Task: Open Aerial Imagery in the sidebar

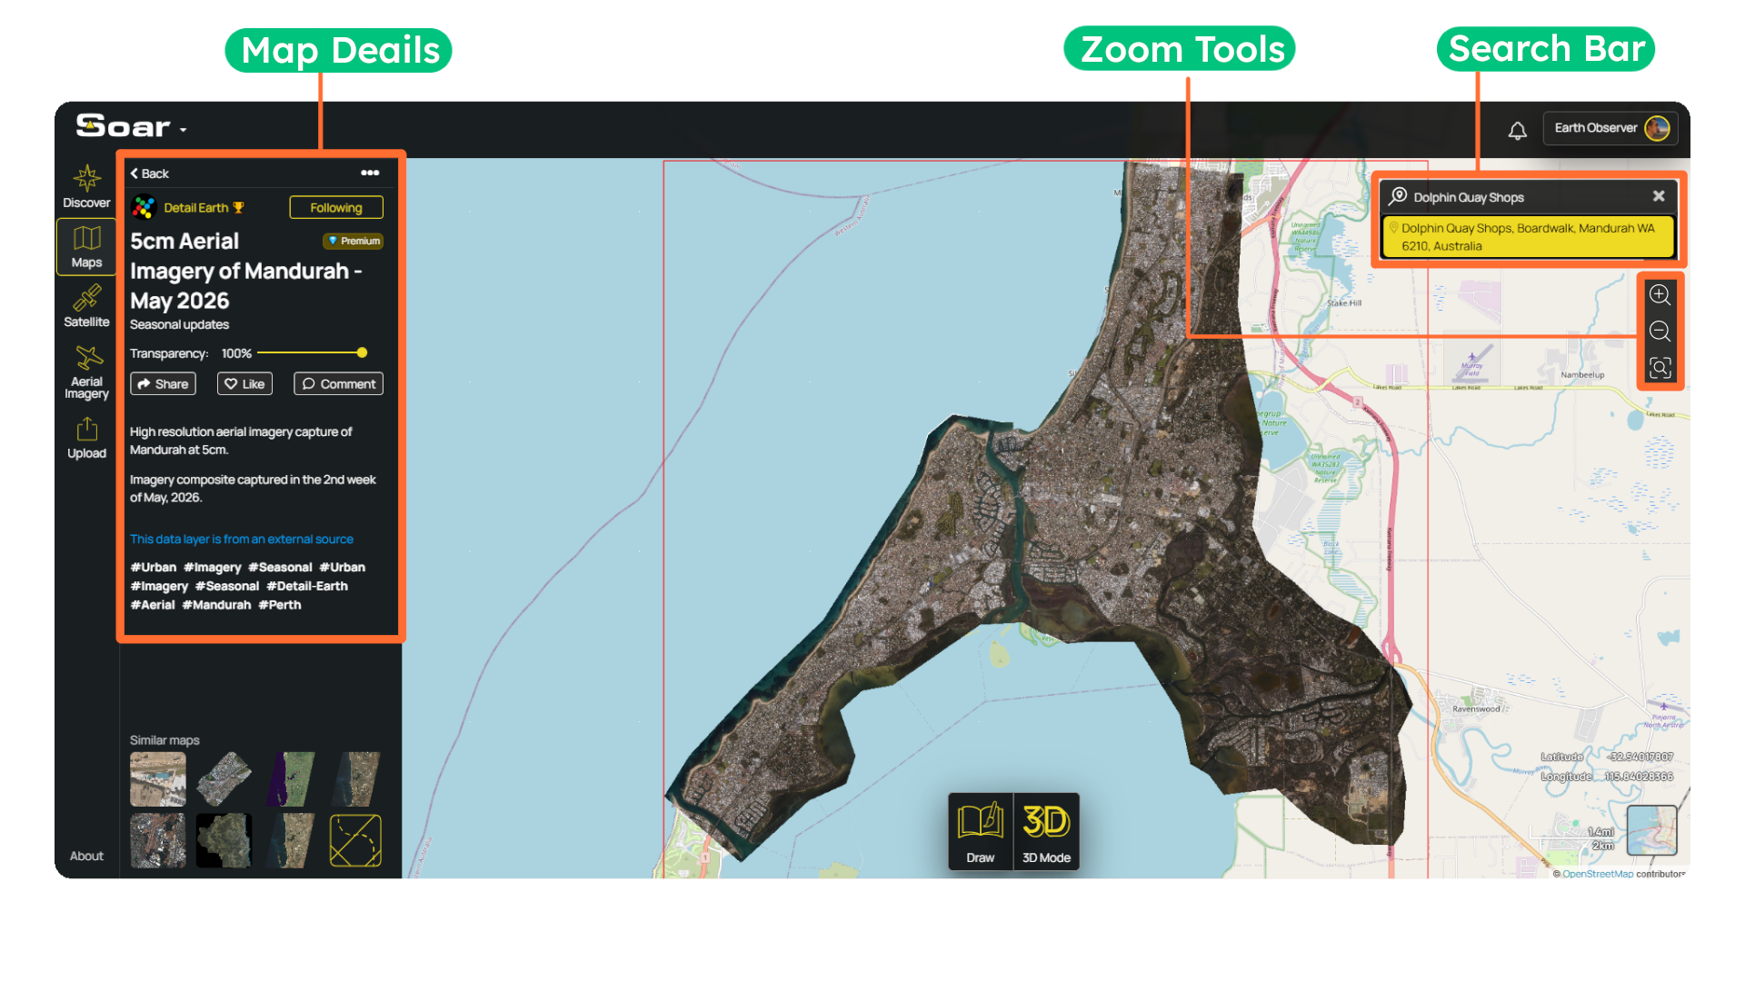Action: pos(86,372)
